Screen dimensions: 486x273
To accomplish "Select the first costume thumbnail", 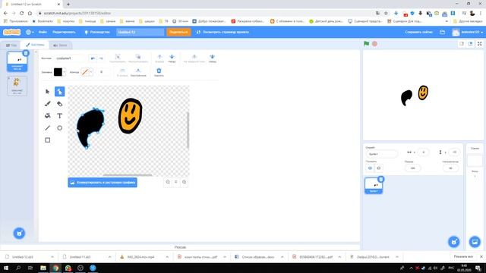I will pyautogui.click(x=17, y=61).
